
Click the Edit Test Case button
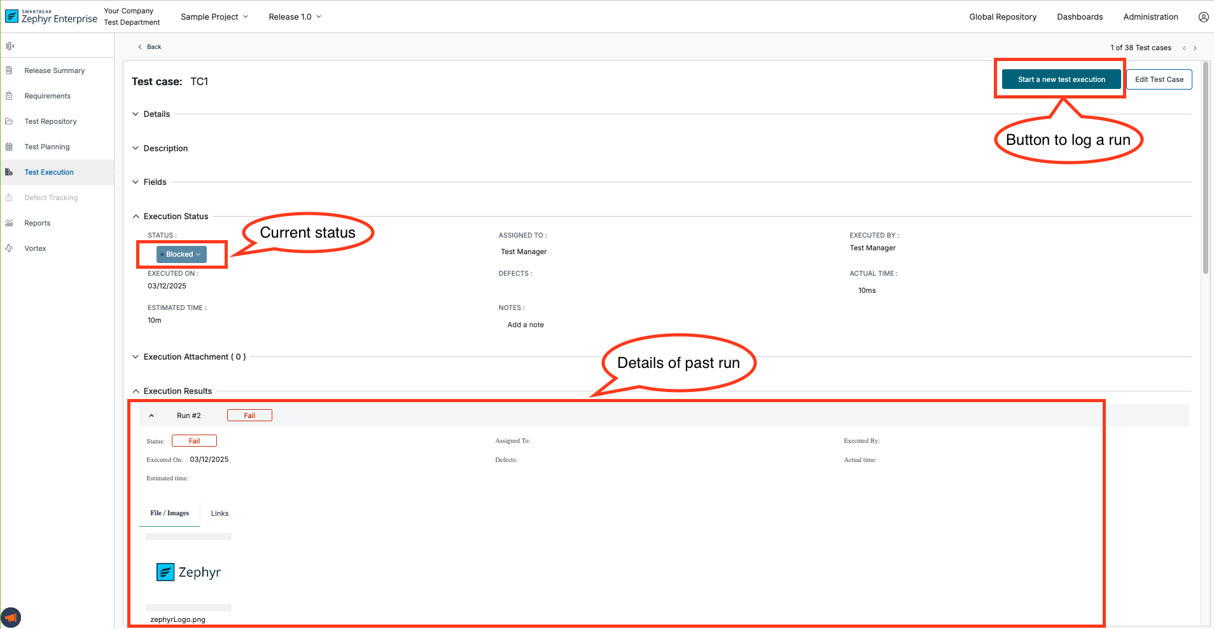pyautogui.click(x=1159, y=79)
